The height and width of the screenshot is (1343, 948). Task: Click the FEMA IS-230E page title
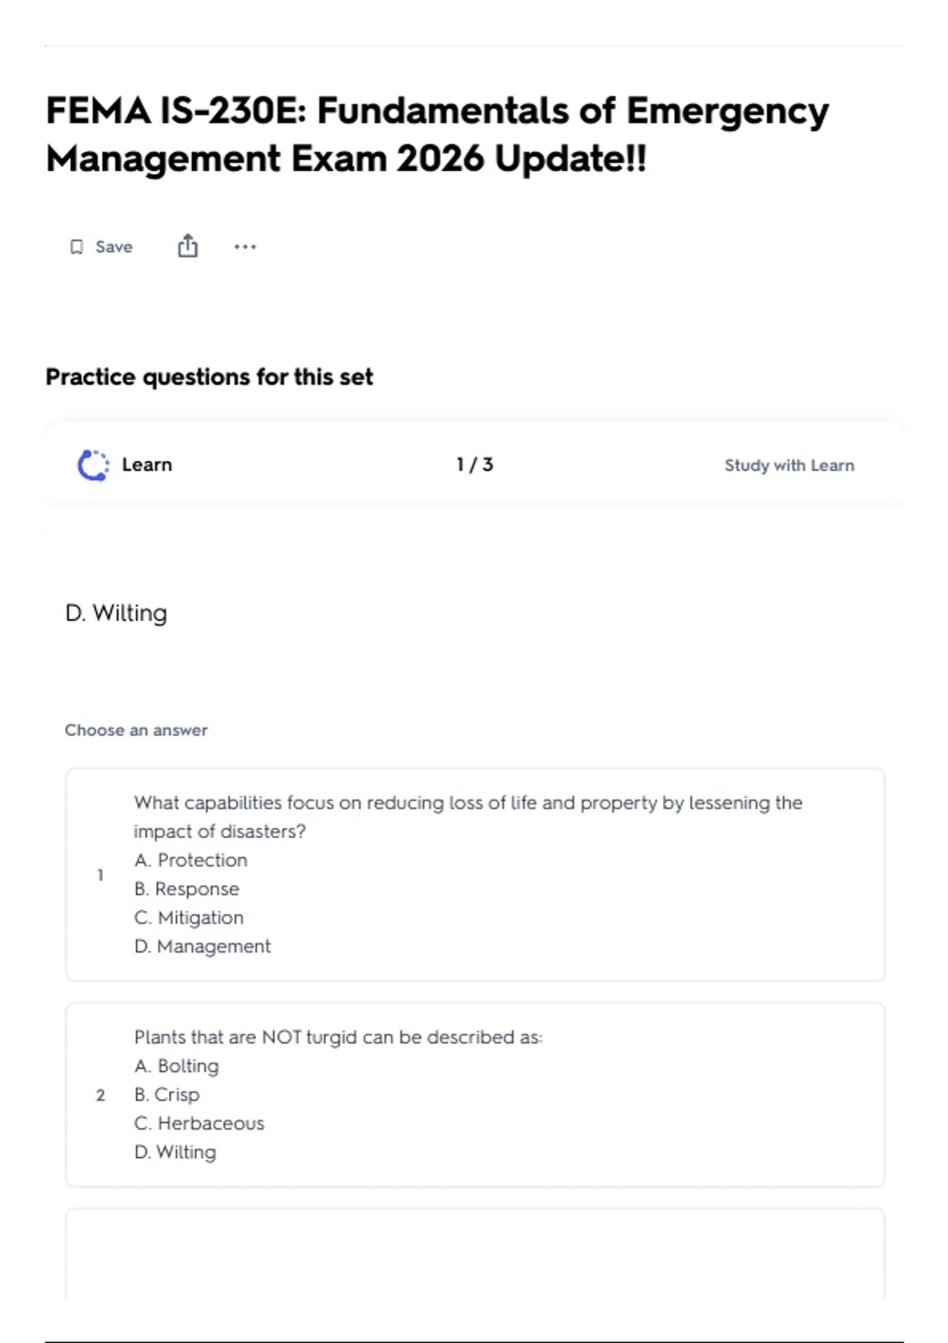(x=438, y=134)
